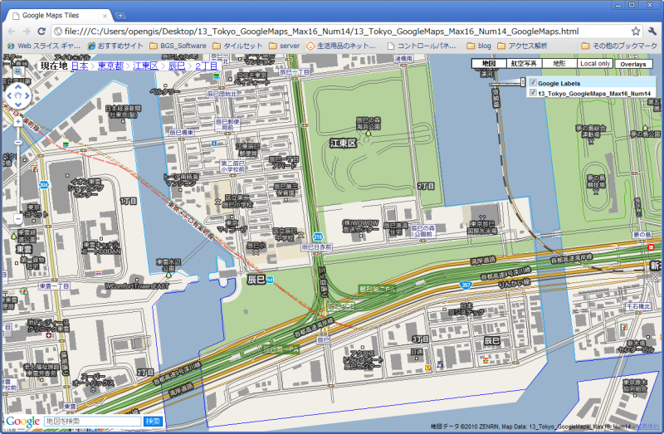Open the BGS_Software bookmark folder
The image size is (664, 434).
(176, 46)
